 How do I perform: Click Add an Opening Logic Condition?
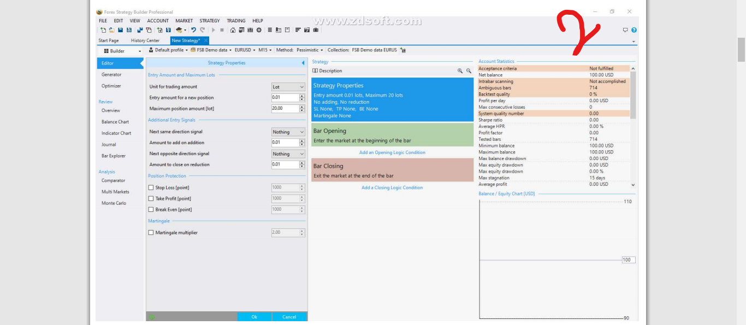pyautogui.click(x=392, y=152)
